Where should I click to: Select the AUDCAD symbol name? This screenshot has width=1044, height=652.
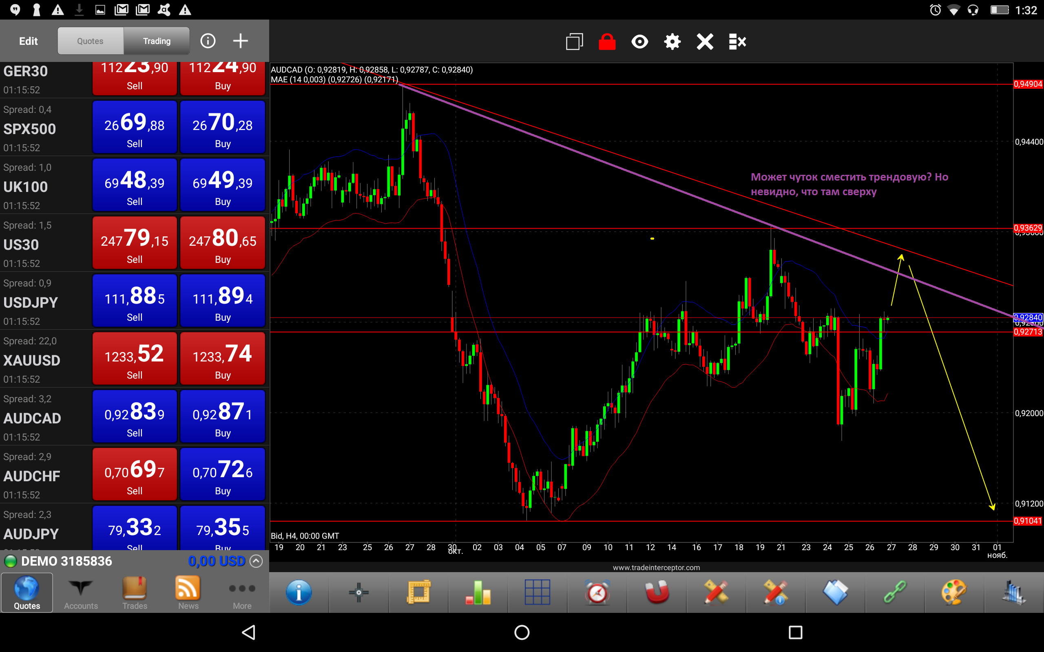pyautogui.click(x=32, y=418)
